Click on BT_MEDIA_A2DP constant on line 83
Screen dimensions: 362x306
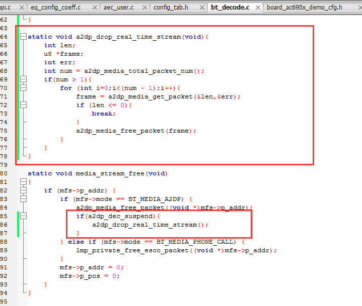155,199
